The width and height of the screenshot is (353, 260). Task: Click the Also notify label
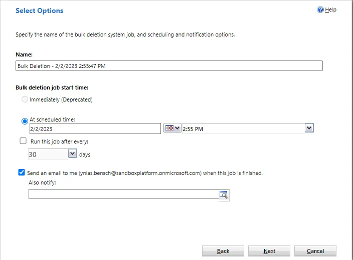coord(42,182)
